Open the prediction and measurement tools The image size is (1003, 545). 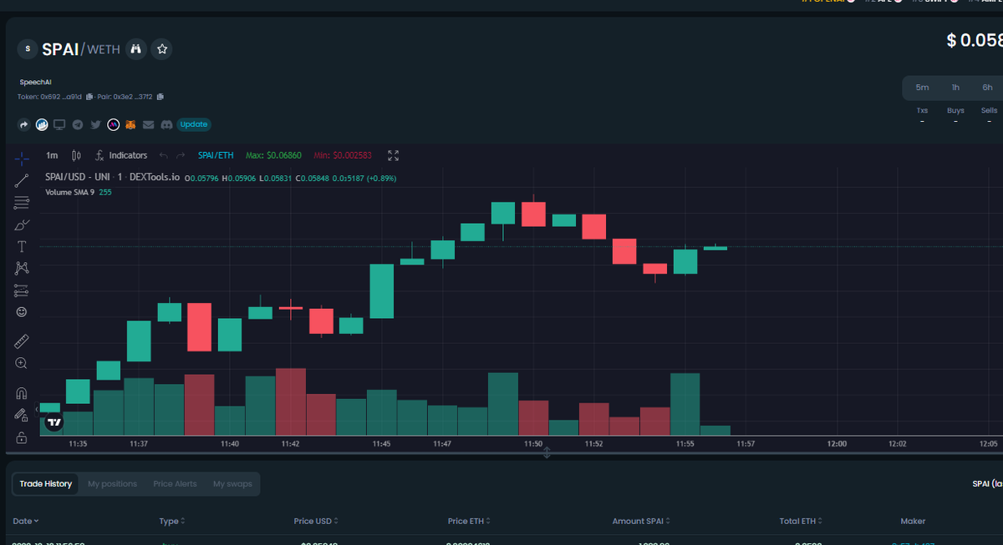[x=22, y=290]
